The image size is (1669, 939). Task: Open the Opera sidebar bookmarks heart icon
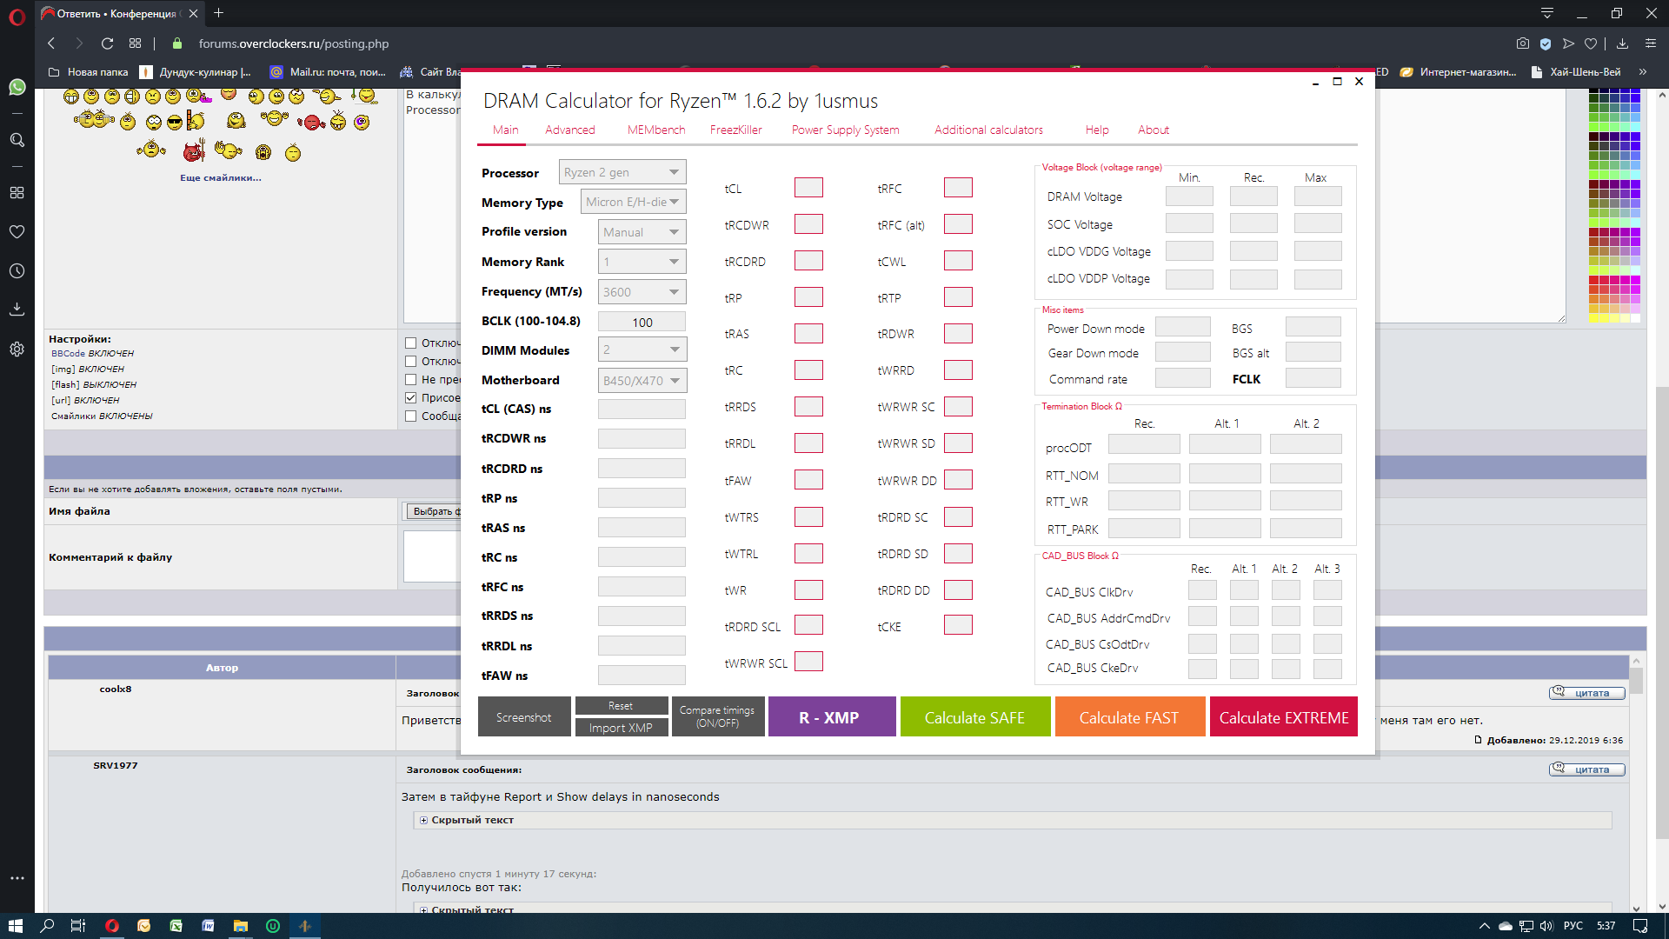point(17,231)
